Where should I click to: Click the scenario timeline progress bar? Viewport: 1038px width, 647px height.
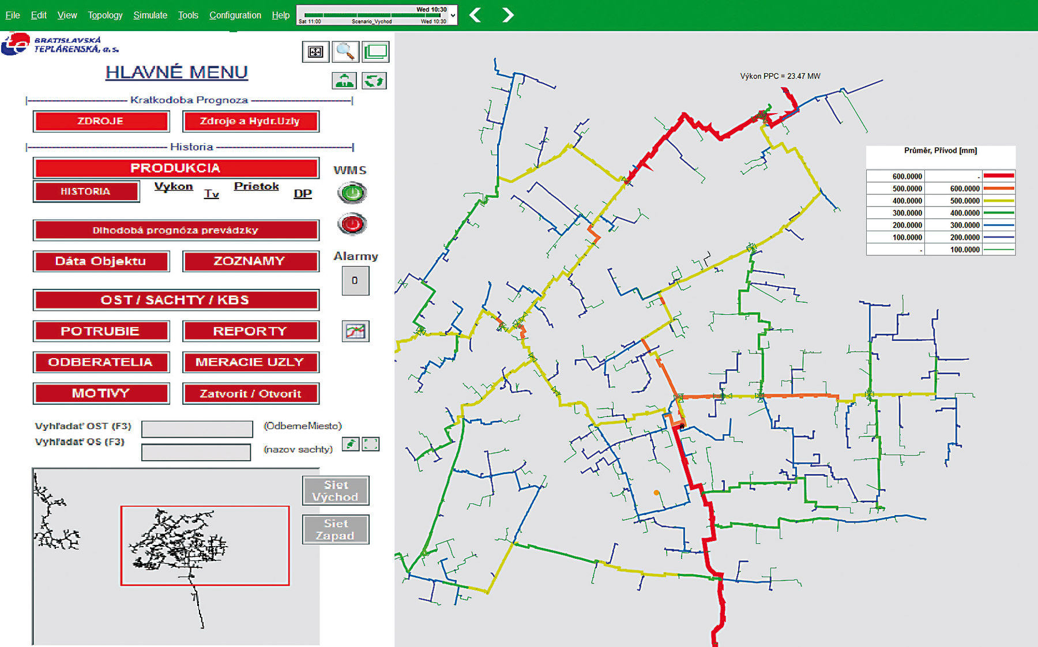372,15
